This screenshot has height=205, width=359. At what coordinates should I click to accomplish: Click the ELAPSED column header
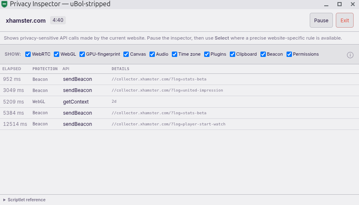[x=12, y=69]
